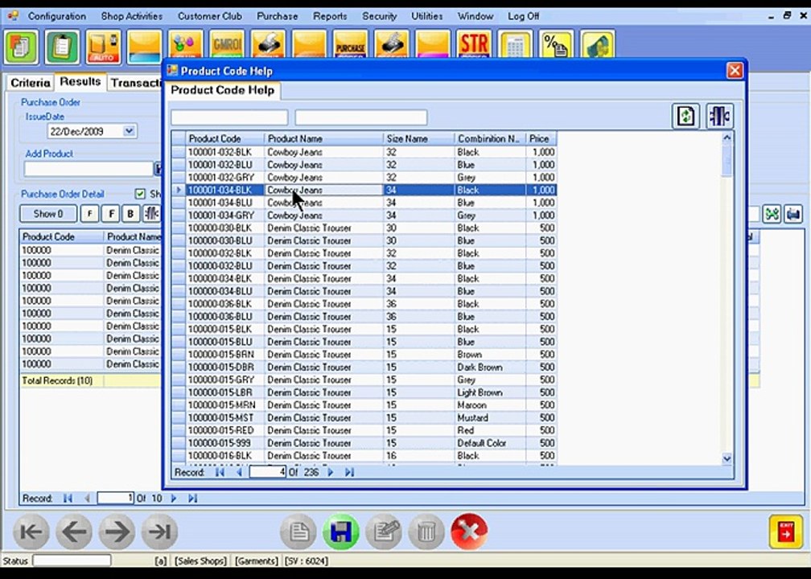Viewport: 811px width, 579px height.
Task: Open the Reports menu
Action: point(330,16)
